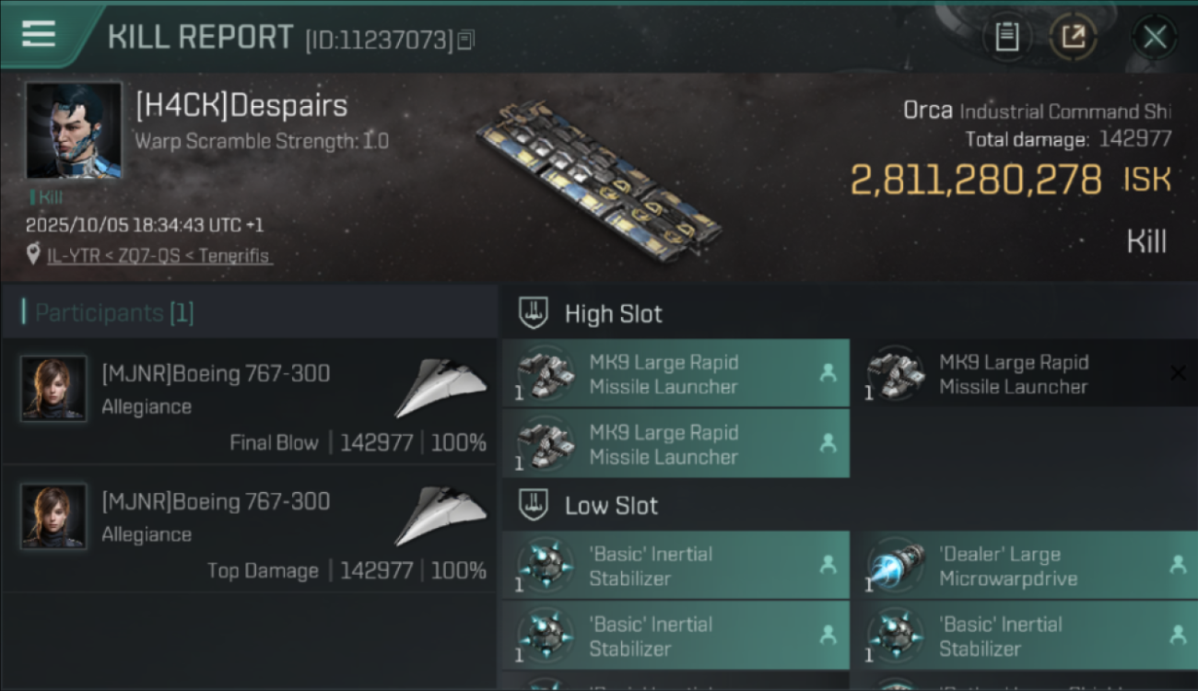1198x691 pixels.
Task: Close the kill report window
Action: pyautogui.click(x=1154, y=37)
